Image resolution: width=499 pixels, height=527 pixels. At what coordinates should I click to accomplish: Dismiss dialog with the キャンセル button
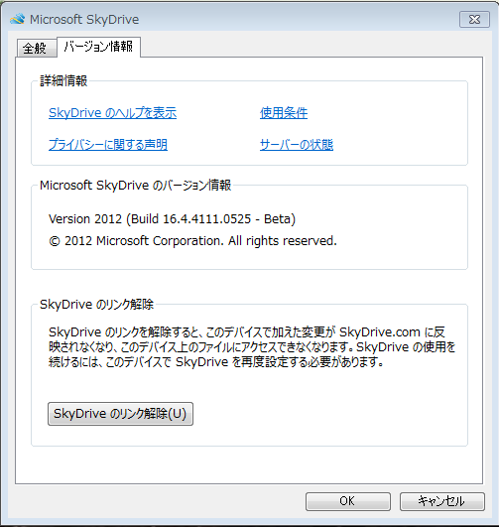click(x=441, y=501)
